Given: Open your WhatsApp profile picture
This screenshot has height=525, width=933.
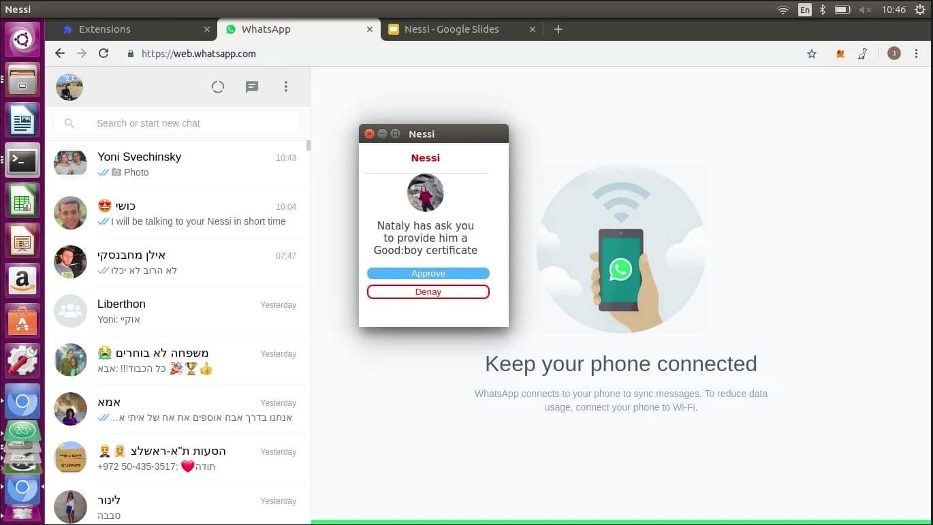Looking at the screenshot, I should pos(69,87).
